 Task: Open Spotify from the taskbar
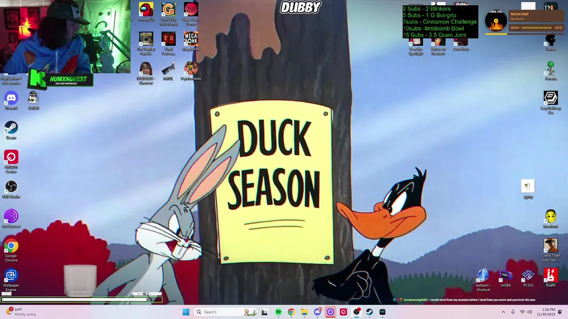(278, 312)
